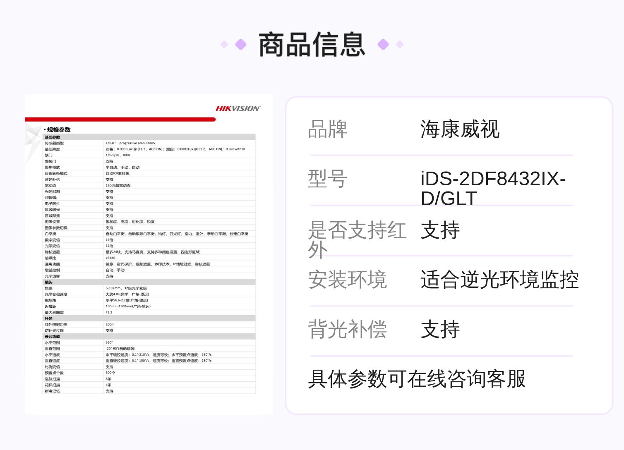The width and height of the screenshot is (624, 450).
Task: Click the '光学变倍速度' row label
Action: coord(56,294)
